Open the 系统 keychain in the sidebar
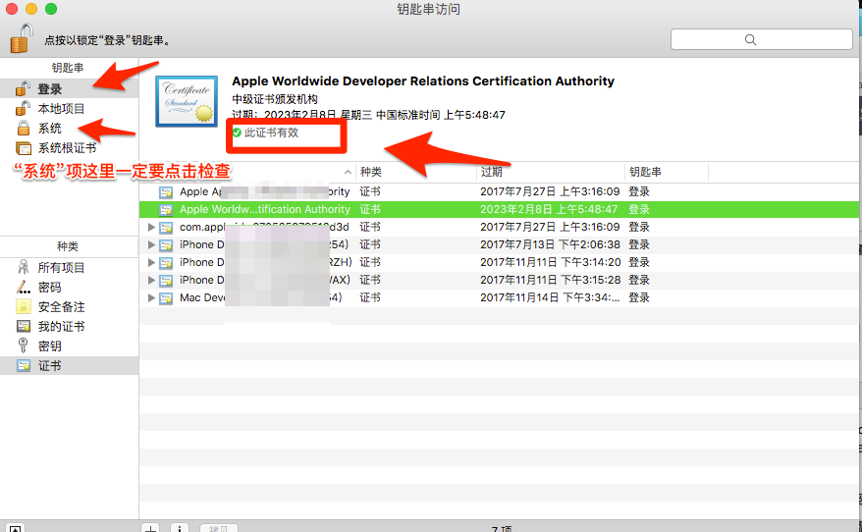Viewport: 862px width, 532px height. (70, 129)
